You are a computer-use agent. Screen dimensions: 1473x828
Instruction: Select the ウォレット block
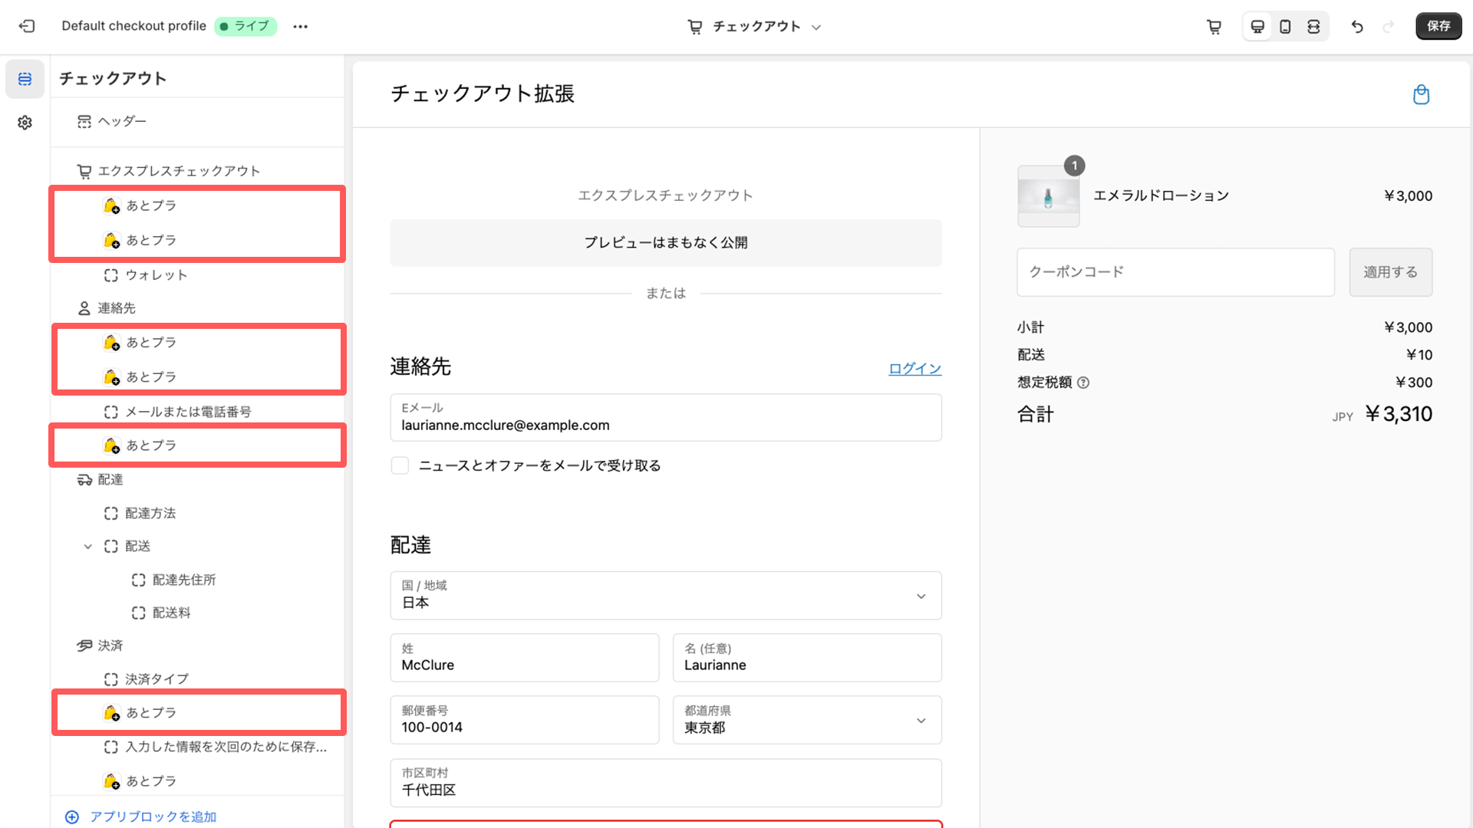[197, 275]
